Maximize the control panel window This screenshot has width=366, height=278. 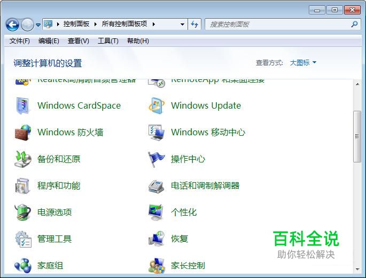coord(334,10)
